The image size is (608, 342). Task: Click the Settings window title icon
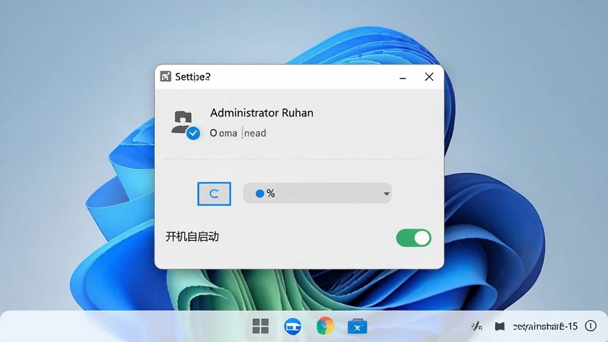pos(166,77)
